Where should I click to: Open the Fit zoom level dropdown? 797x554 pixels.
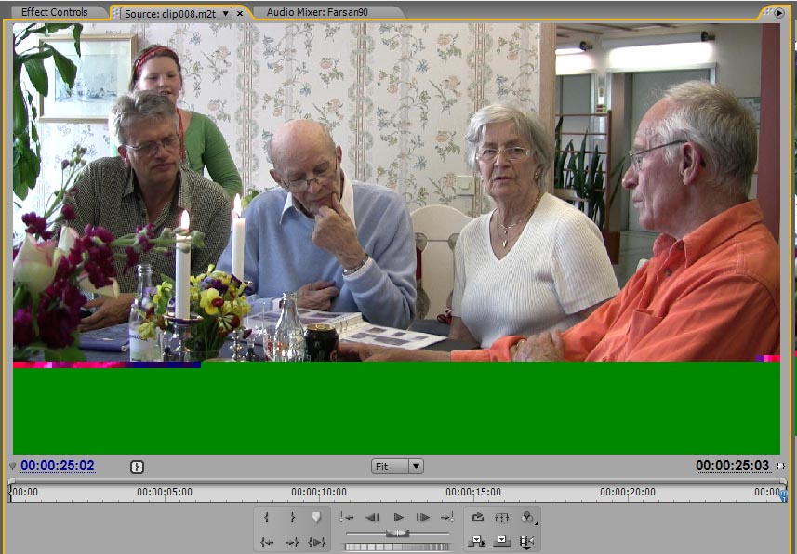coord(397,466)
